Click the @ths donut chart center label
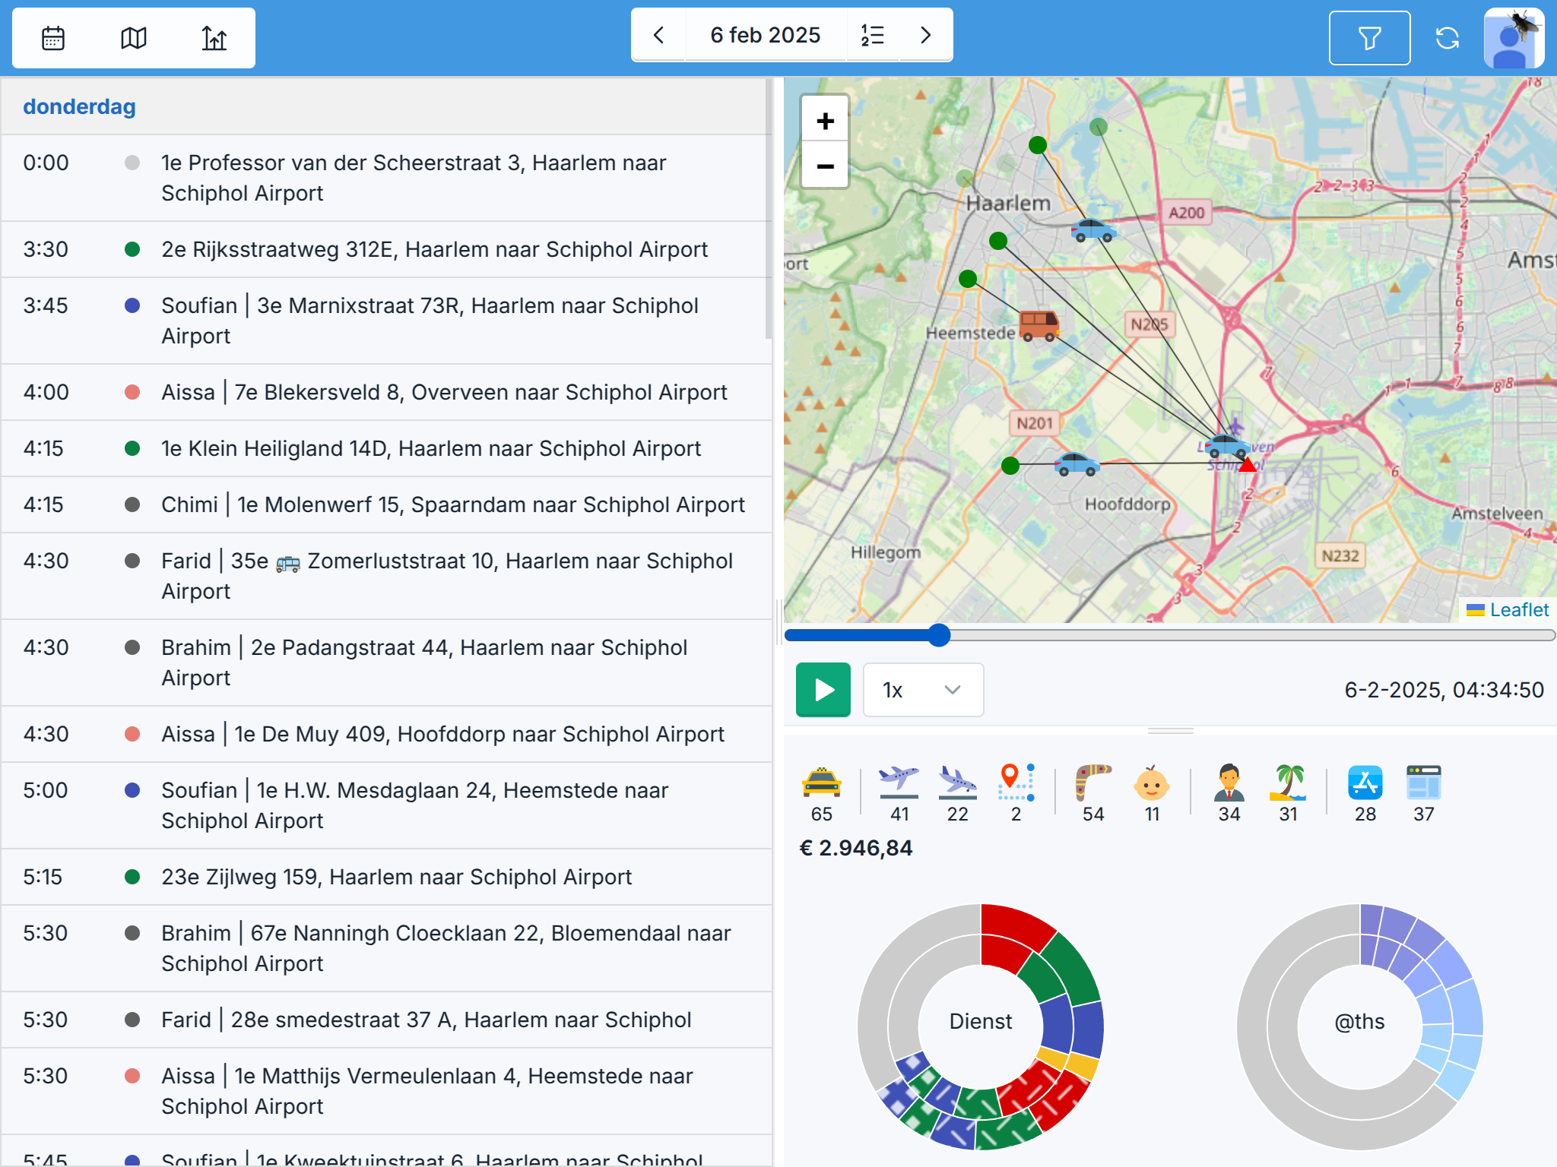Screen dimensions: 1557x1167 [1359, 1021]
